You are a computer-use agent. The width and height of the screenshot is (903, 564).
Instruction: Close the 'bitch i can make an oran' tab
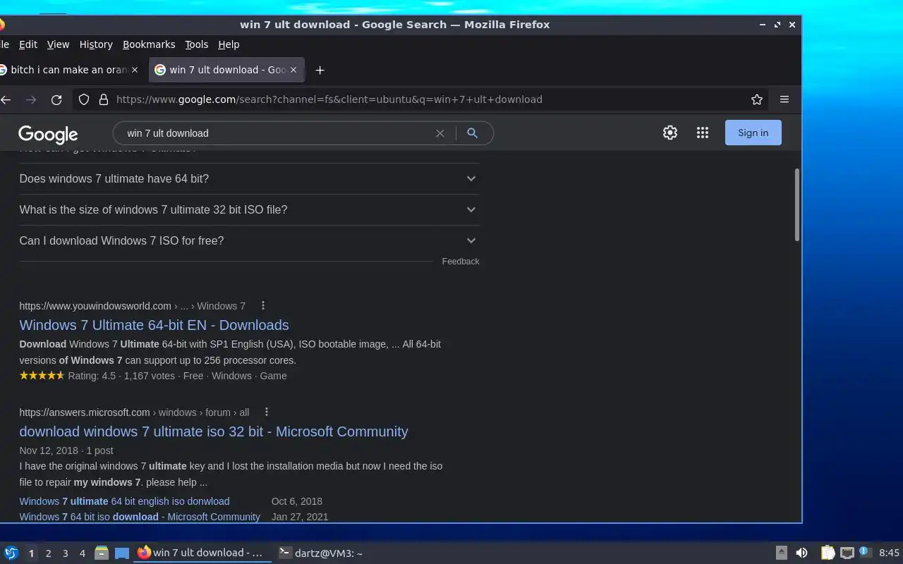[135, 70]
